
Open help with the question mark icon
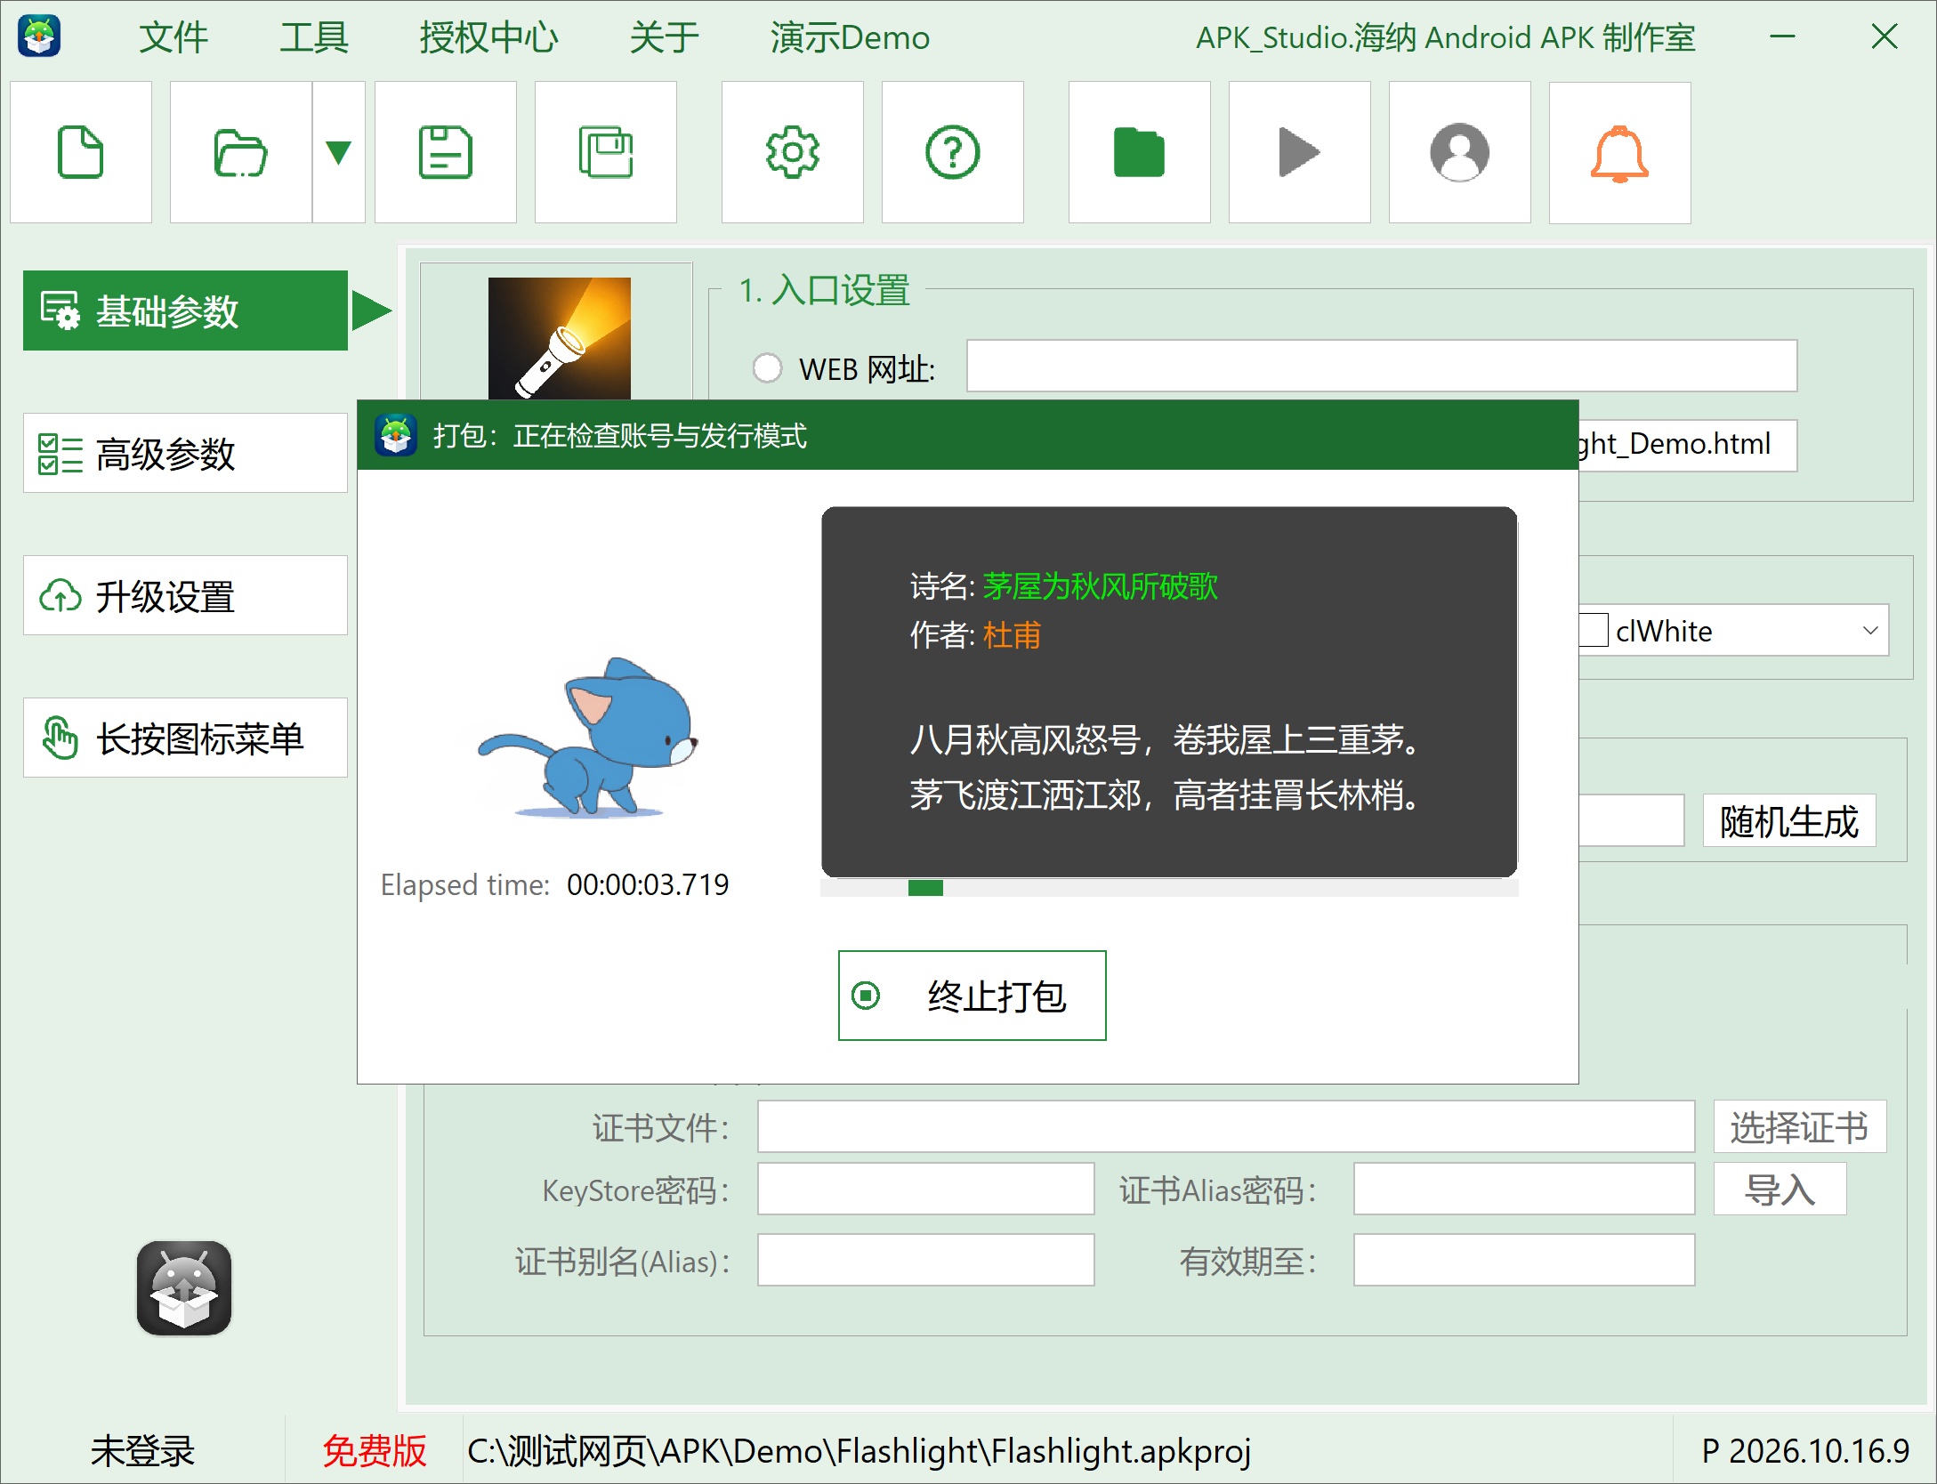coord(953,152)
